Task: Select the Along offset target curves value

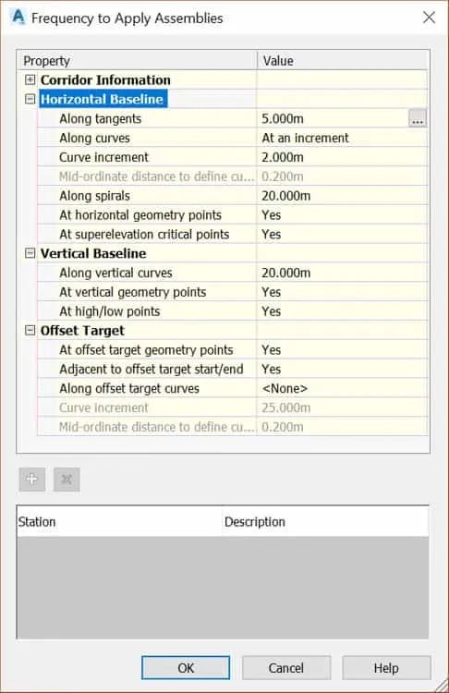Action: pos(343,388)
